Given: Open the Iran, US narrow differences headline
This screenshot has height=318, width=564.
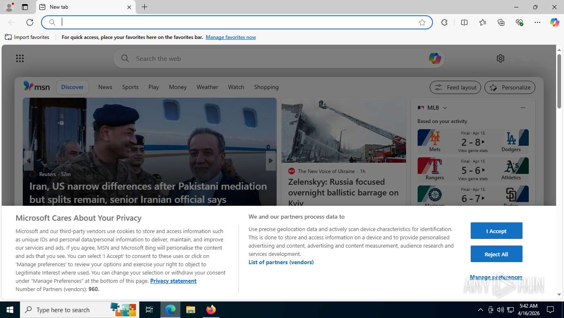Looking at the screenshot, I should (x=148, y=193).
